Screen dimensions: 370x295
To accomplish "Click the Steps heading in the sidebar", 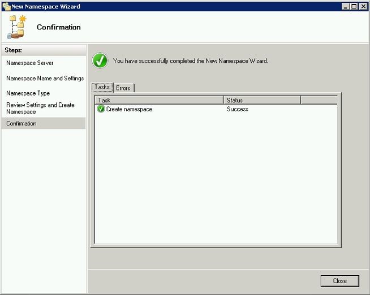I will (x=13, y=50).
